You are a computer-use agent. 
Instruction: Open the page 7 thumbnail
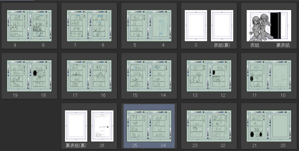(78, 26)
